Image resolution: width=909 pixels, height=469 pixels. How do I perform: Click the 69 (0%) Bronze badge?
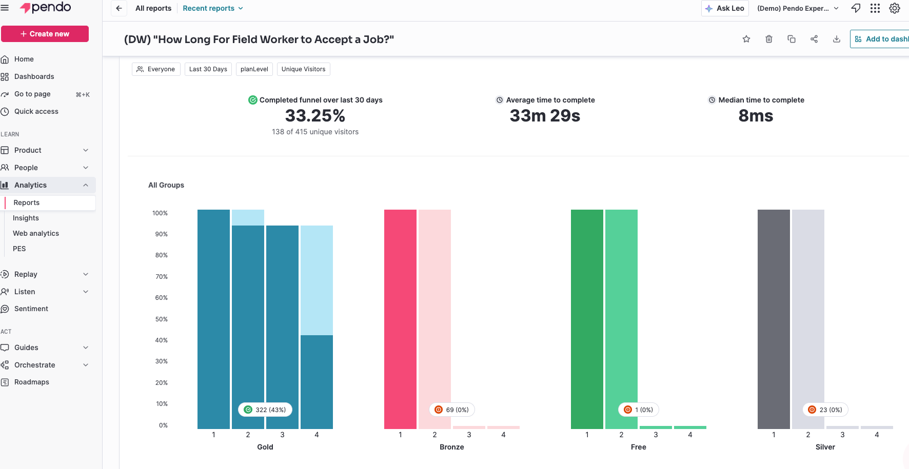(452, 410)
